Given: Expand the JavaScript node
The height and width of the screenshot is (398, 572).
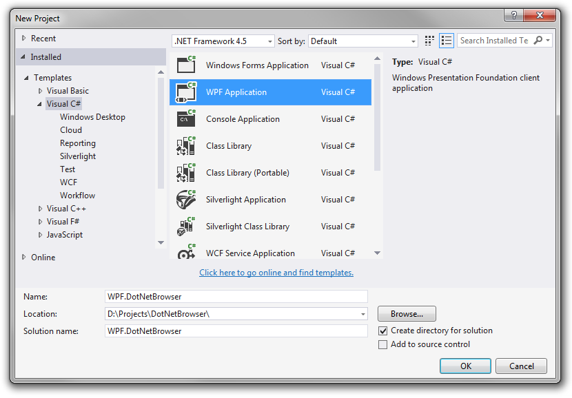Looking at the screenshot, I should (40, 235).
